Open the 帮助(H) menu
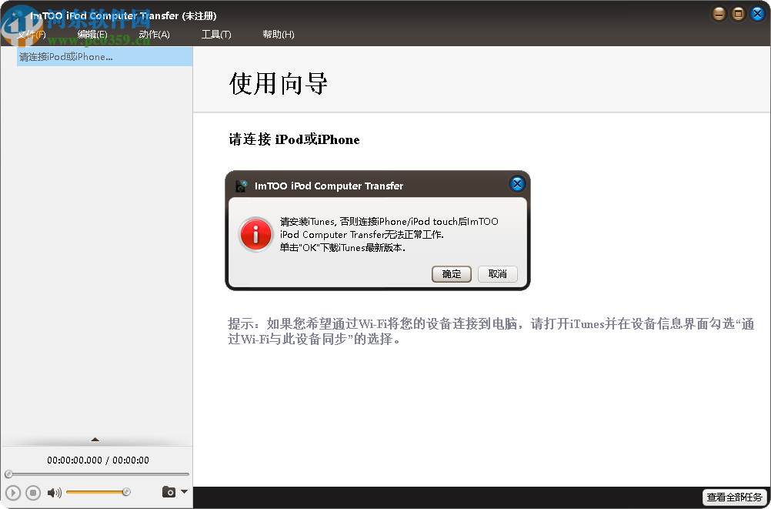The width and height of the screenshot is (771, 509). [x=277, y=34]
